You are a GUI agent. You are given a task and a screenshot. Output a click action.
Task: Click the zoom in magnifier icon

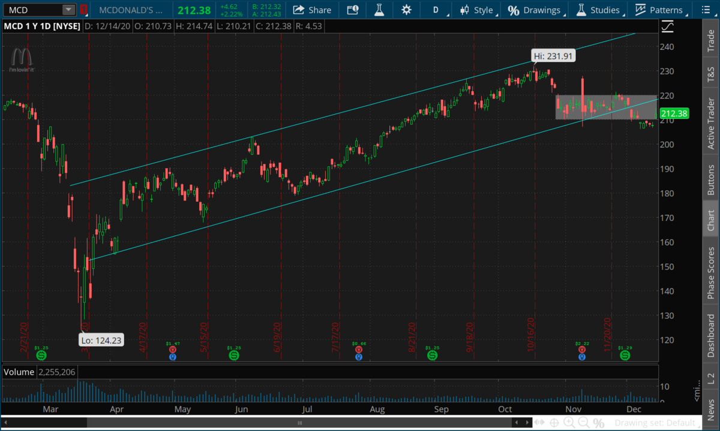pyautogui.click(x=571, y=423)
